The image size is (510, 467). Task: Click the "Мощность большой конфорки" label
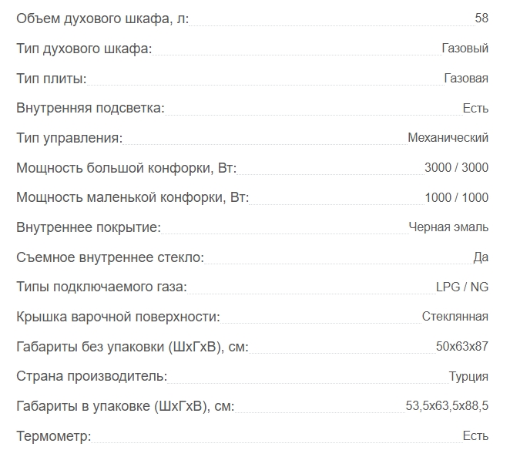click(x=126, y=168)
